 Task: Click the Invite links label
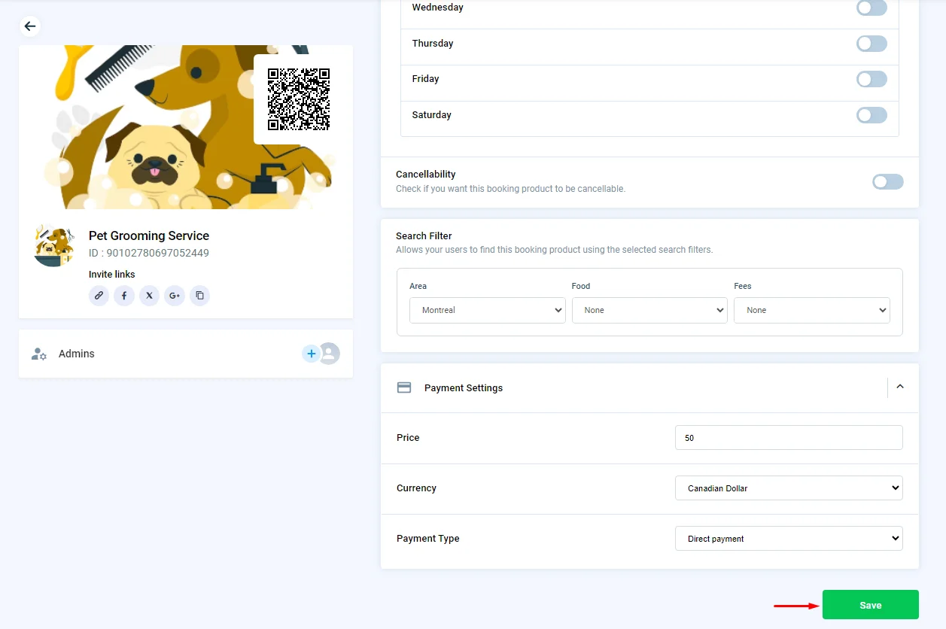[x=112, y=275]
